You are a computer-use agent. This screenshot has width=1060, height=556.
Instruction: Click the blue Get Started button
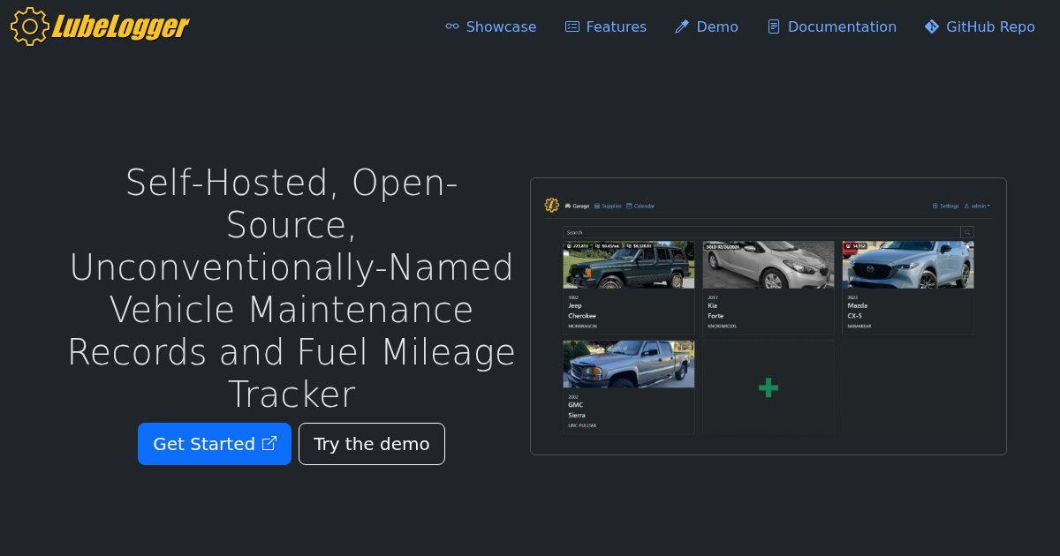coord(215,444)
